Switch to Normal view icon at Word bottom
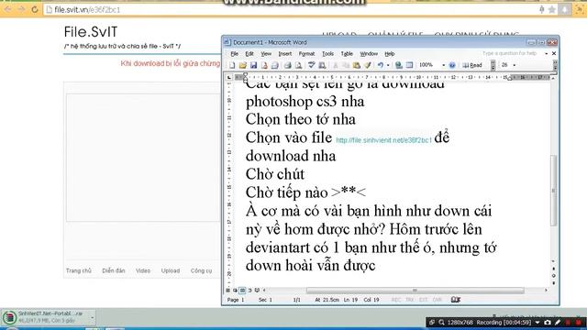587x330 pixels. point(227,291)
